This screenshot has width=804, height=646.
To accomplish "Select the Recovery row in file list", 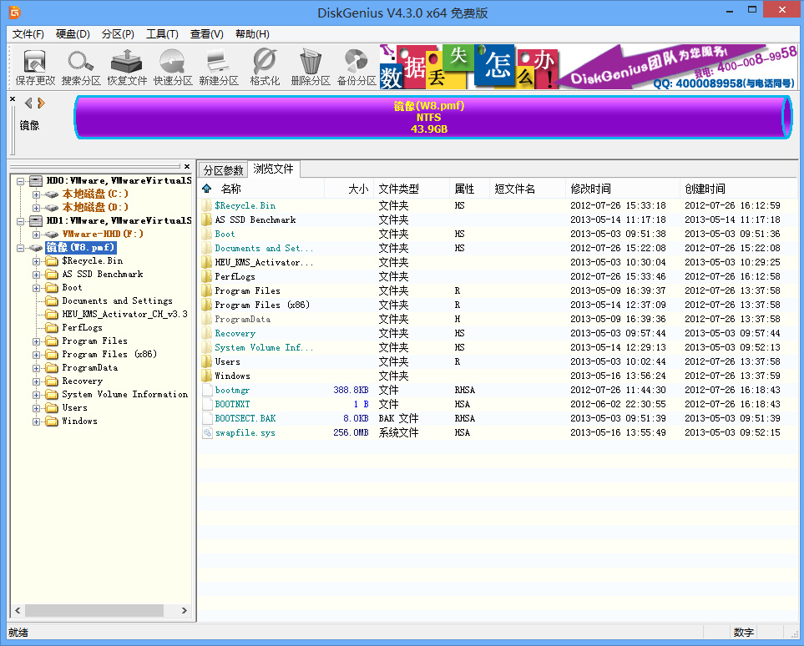I will coord(498,333).
